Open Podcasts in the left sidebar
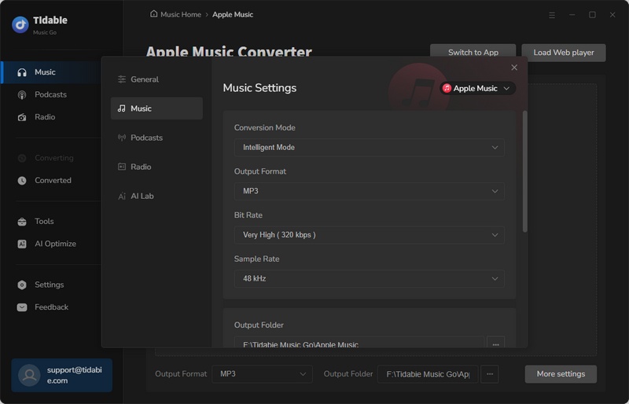 click(50, 94)
